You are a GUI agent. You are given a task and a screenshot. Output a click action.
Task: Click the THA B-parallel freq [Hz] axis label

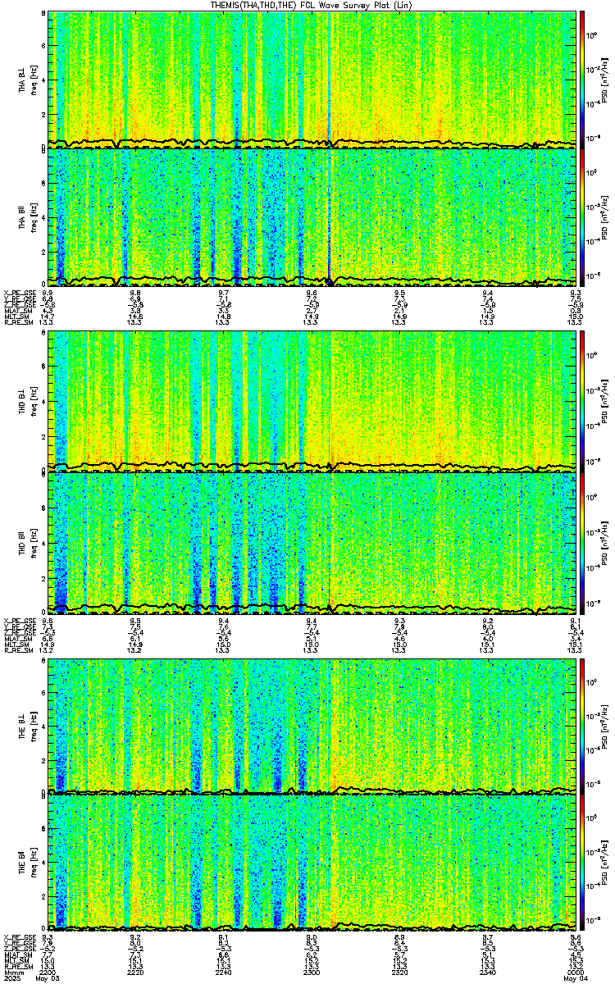(34, 216)
